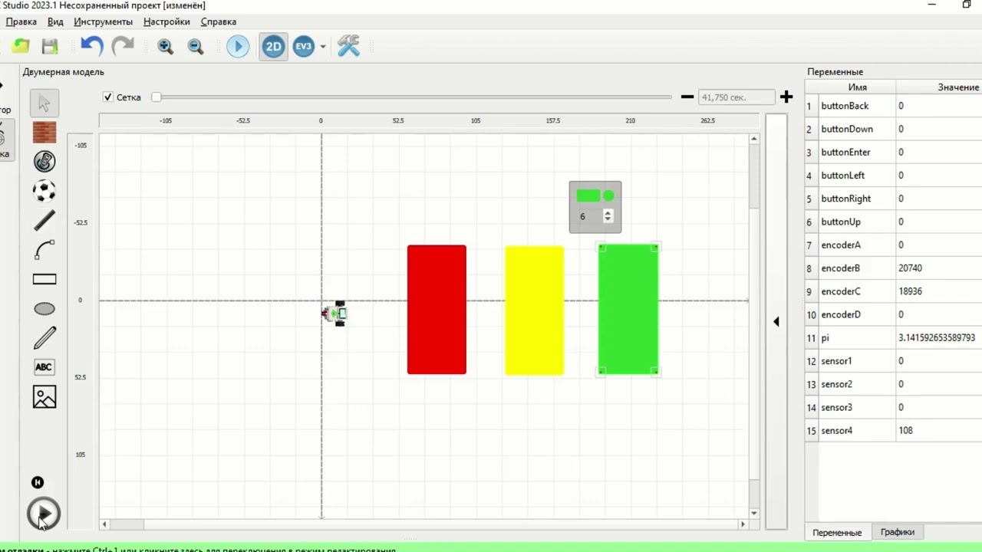
Task: Click the canvas vertical scrollbar up arrow
Action: point(754,139)
